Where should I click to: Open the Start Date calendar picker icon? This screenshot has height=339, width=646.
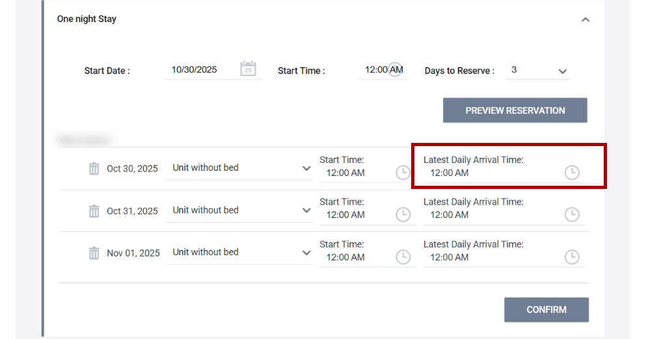pyautogui.click(x=248, y=69)
